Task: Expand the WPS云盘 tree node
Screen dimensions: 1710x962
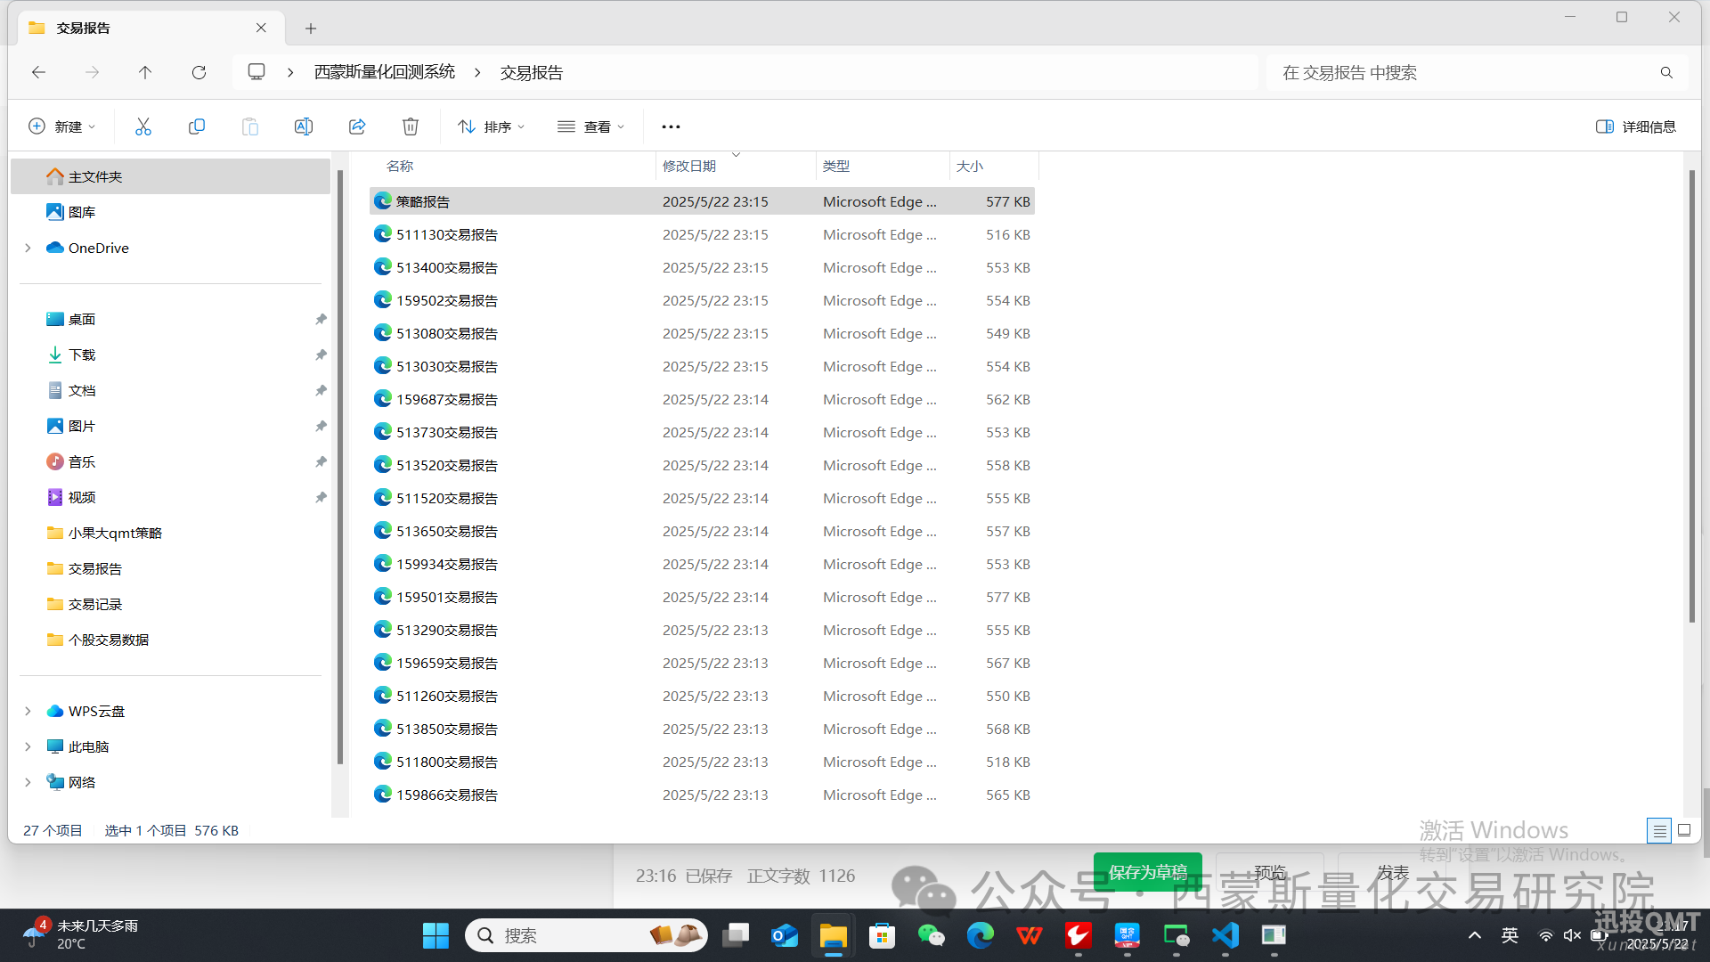Action: pos(28,711)
